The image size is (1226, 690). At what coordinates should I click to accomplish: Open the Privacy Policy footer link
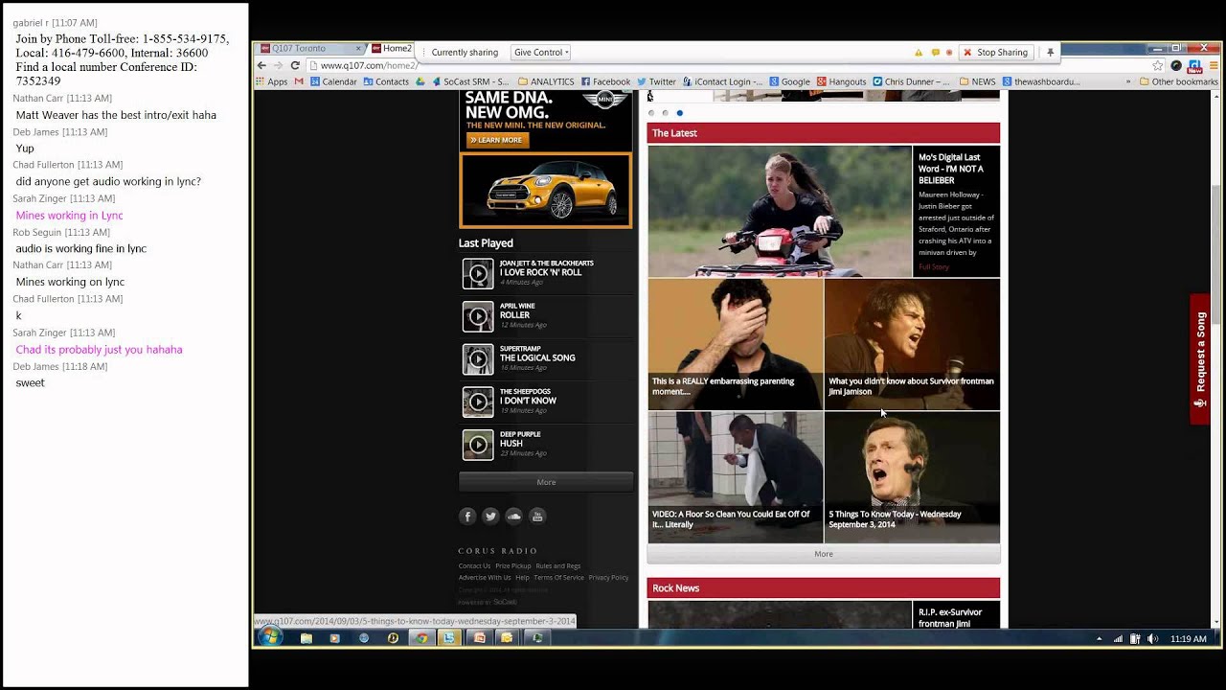[x=608, y=577]
